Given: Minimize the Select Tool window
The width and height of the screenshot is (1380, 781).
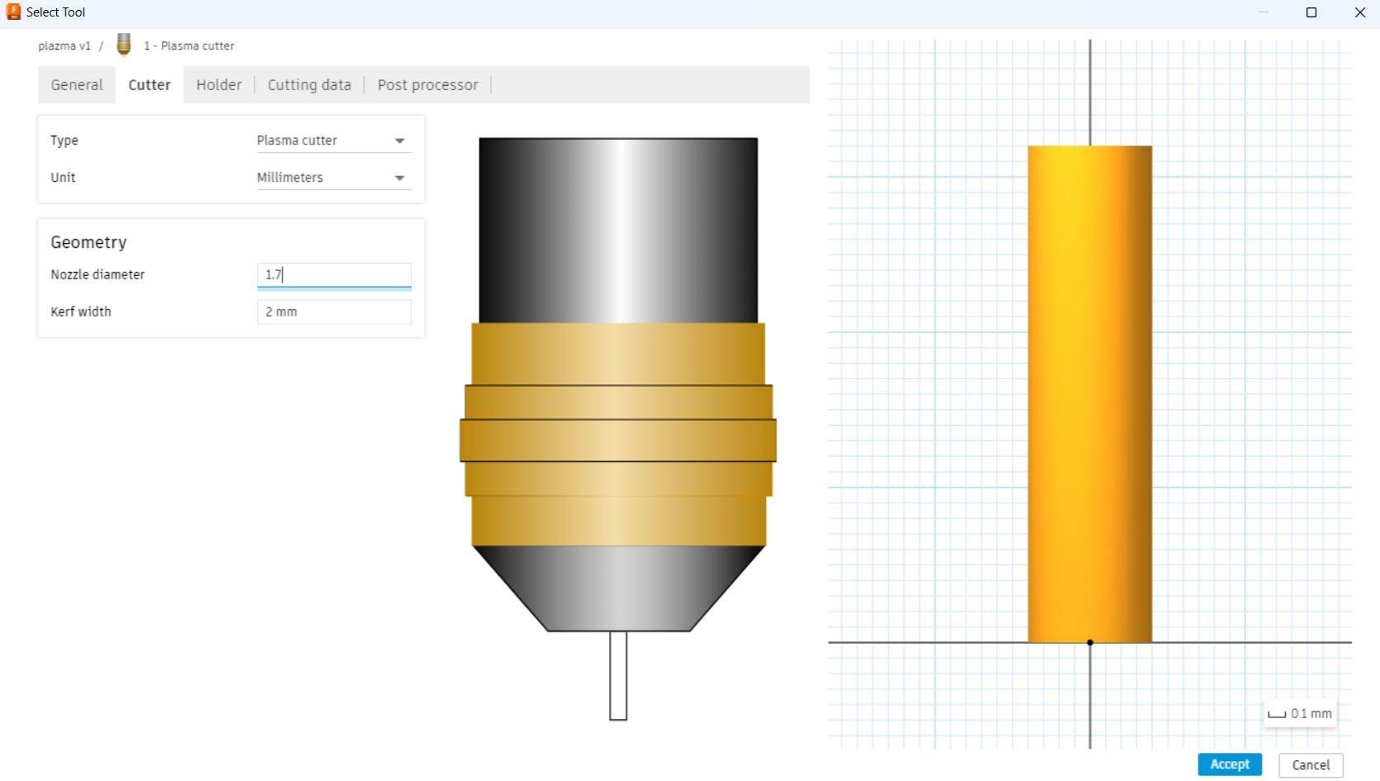Looking at the screenshot, I should (1263, 12).
